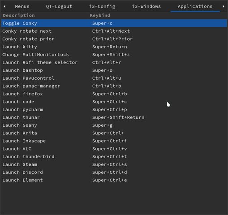228x215 pixels.
Task: Select the Launch pamac-manager row
Action: tap(114, 86)
